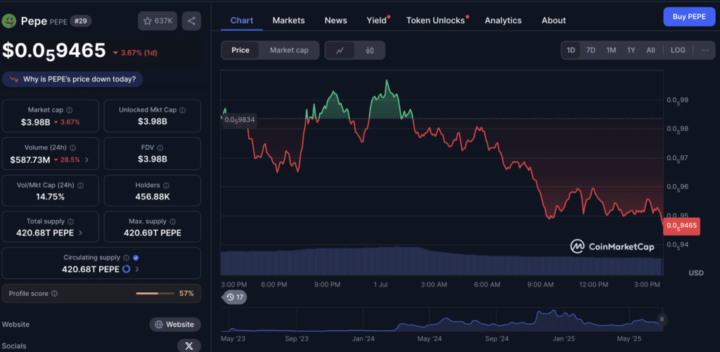720x352 pixels.
Task: Select the Price toggle option
Action: [x=240, y=51]
